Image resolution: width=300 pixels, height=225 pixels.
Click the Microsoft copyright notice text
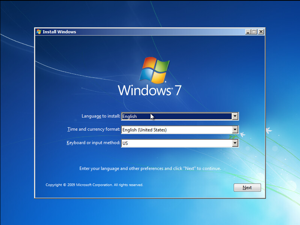tap(94, 185)
